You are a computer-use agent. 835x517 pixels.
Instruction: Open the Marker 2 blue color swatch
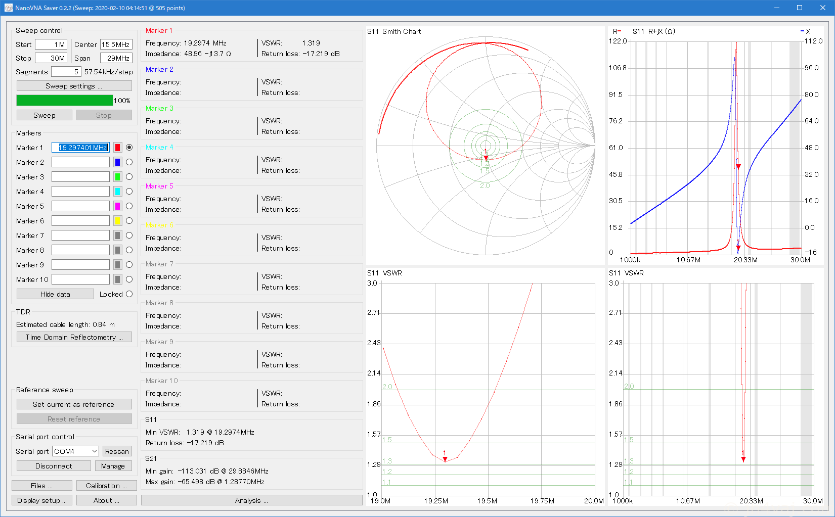coord(117,162)
